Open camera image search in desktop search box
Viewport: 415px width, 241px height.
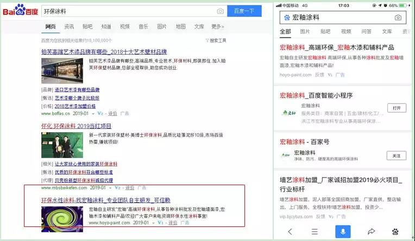(220, 11)
